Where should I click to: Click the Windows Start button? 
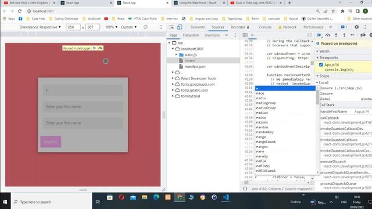click(x=5, y=202)
